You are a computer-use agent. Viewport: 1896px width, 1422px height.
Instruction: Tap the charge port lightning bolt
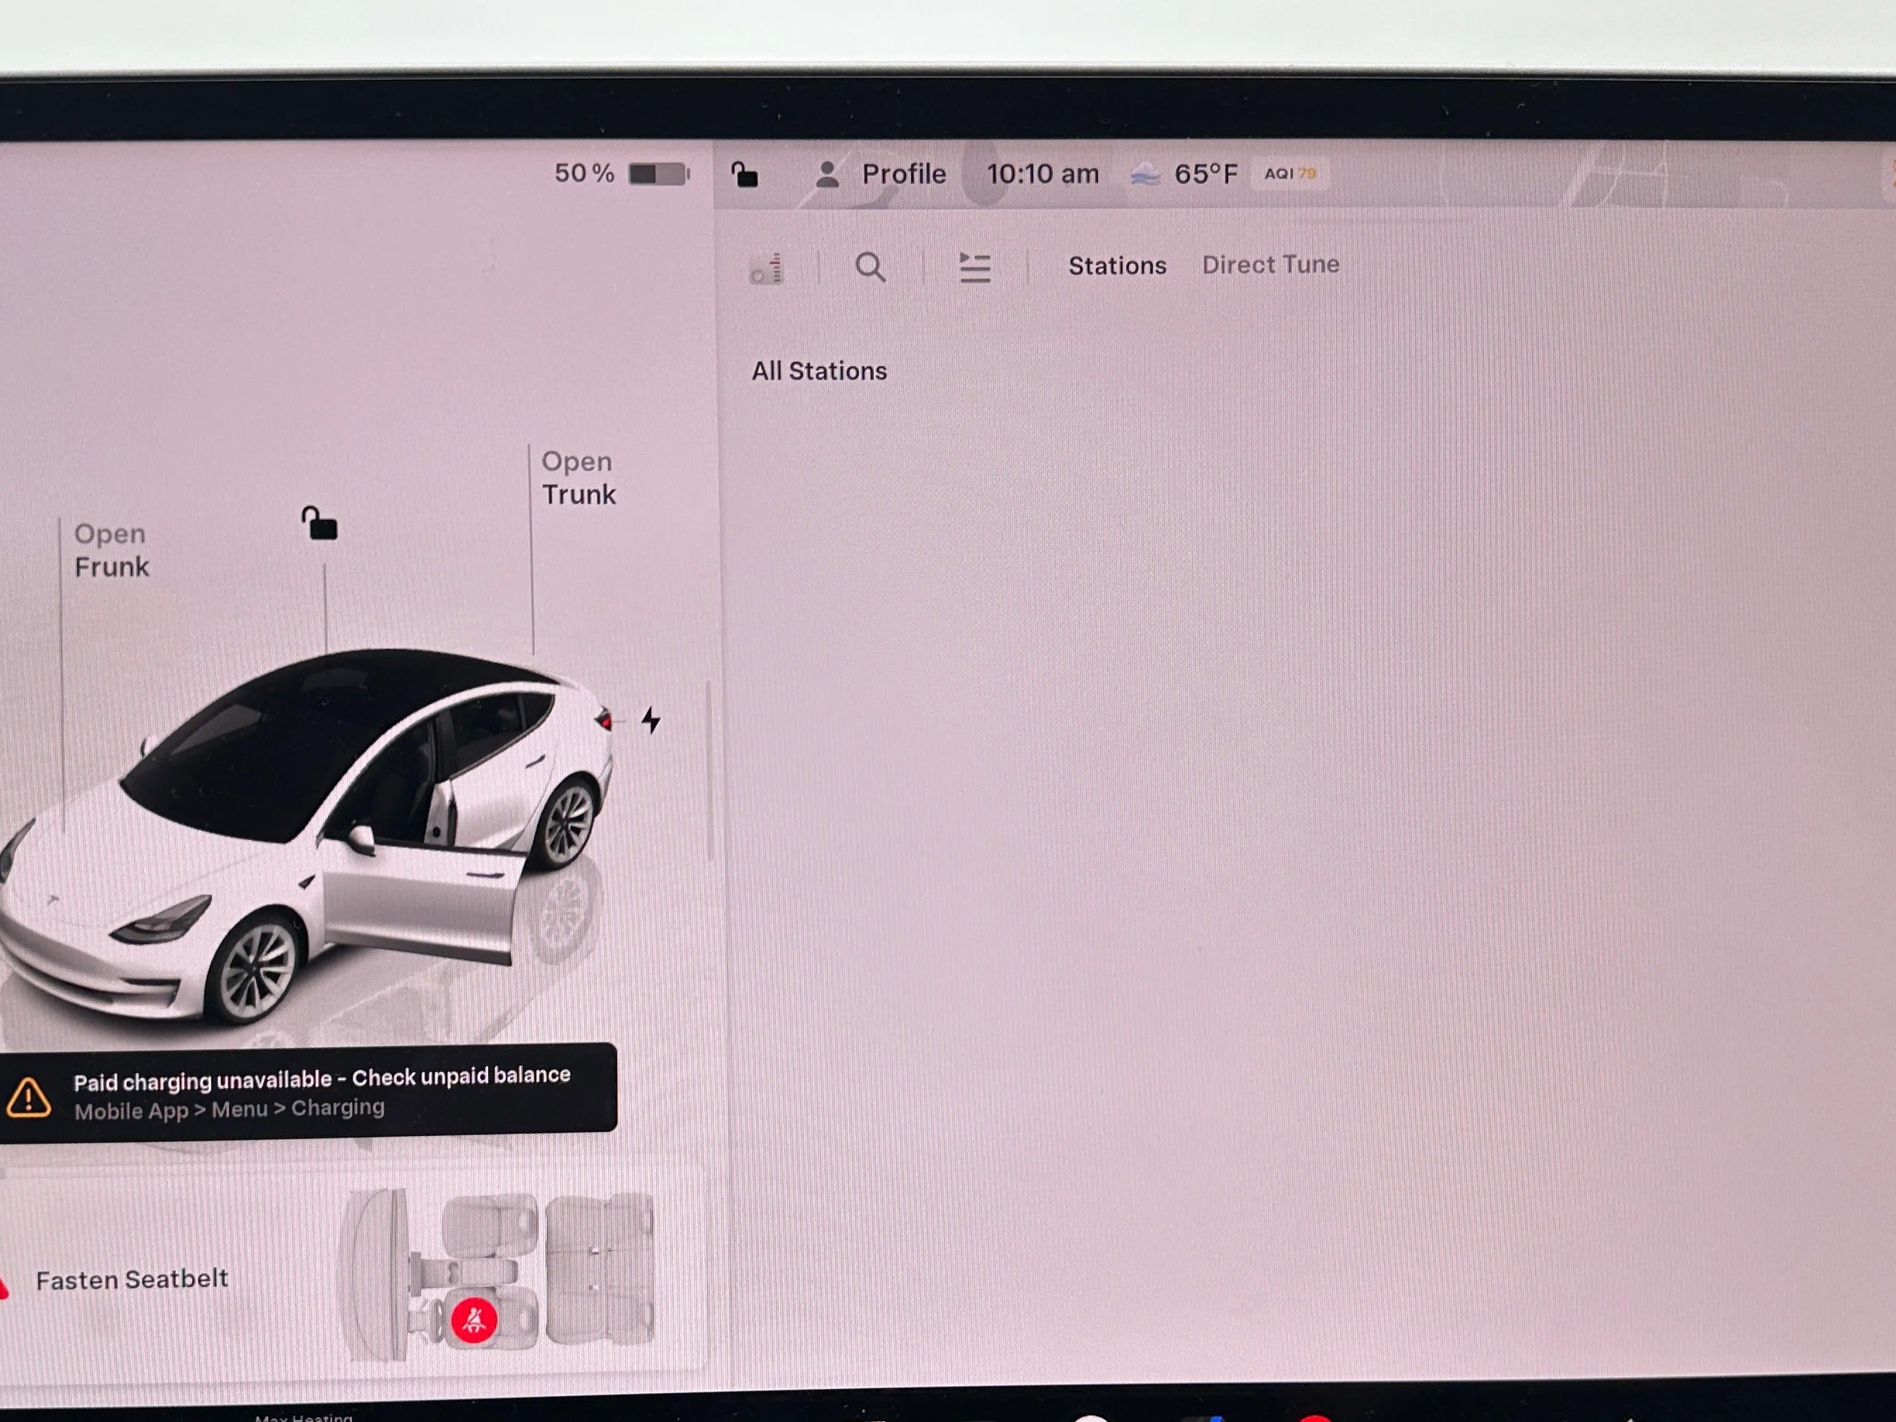click(652, 720)
